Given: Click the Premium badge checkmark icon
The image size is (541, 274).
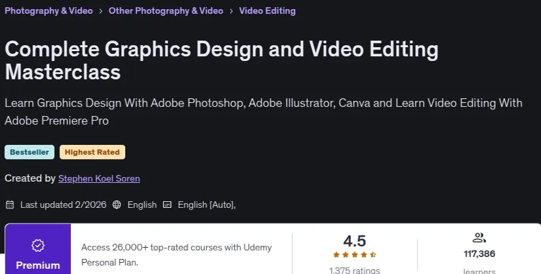Looking at the screenshot, I should point(38,245).
